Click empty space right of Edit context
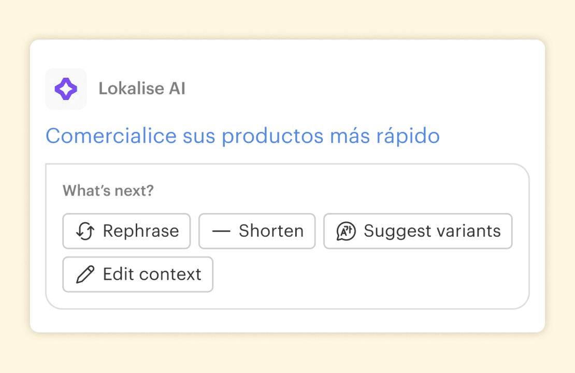 363,275
